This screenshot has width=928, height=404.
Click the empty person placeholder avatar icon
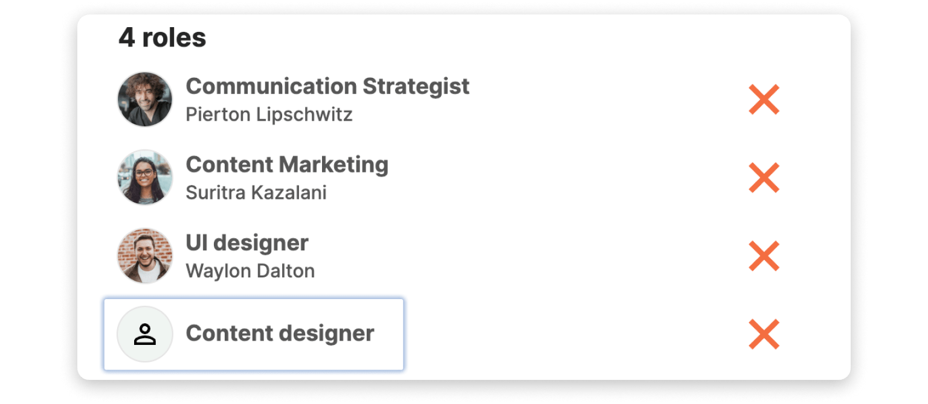pos(145,334)
